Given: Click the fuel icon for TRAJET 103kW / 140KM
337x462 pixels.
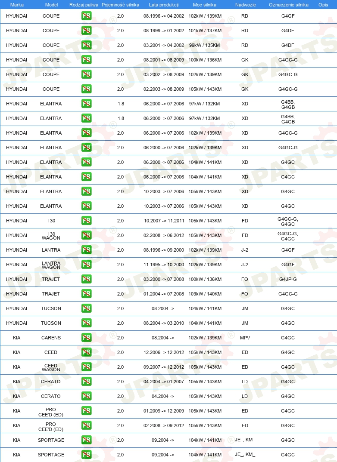Looking at the screenshot, I should click(x=87, y=294).
